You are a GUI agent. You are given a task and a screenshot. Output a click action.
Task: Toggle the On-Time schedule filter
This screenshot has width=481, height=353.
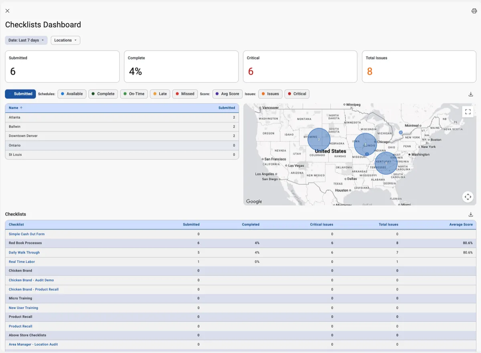point(134,94)
